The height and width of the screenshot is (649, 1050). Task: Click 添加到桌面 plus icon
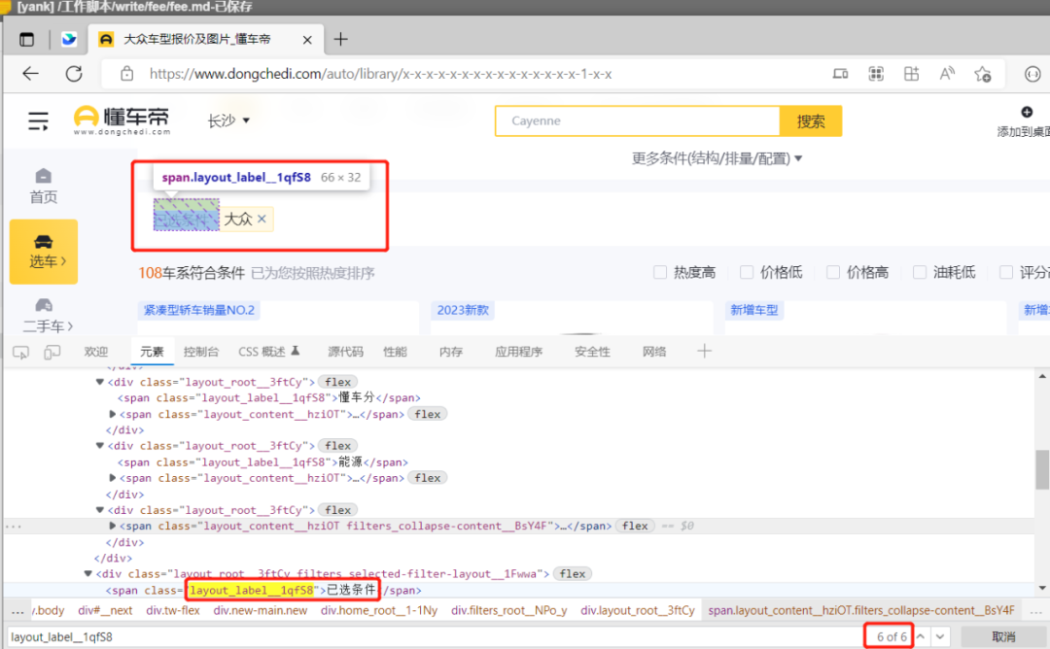1027,112
